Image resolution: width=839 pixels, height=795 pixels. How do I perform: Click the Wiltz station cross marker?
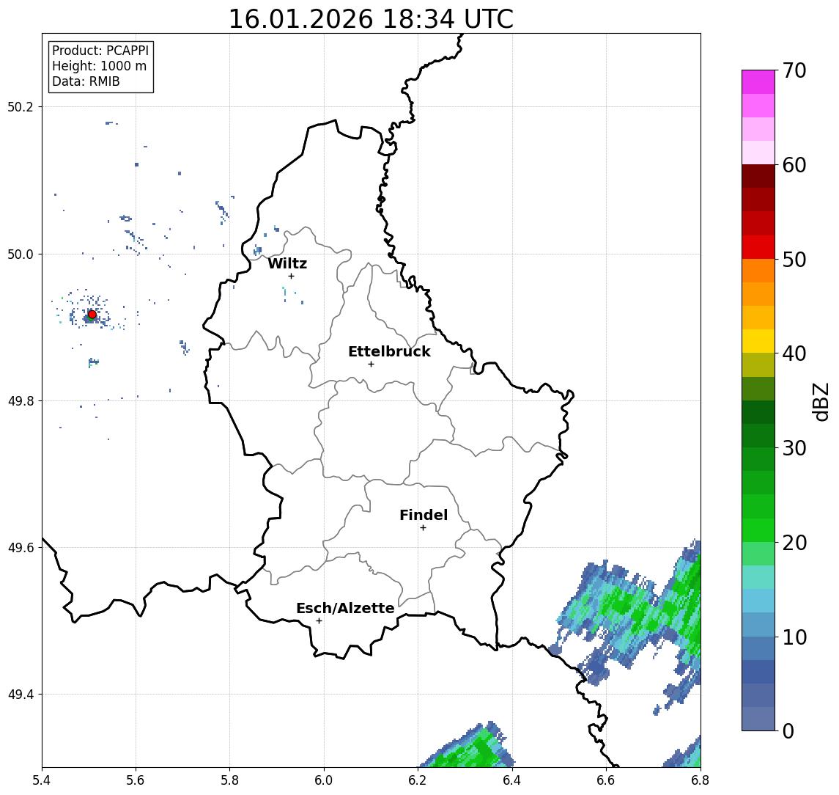click(x=291, y=276)
